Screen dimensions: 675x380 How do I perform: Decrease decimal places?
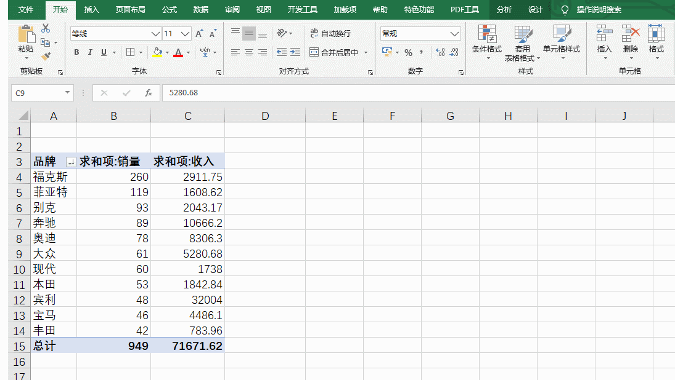click(x=454, y=52)
